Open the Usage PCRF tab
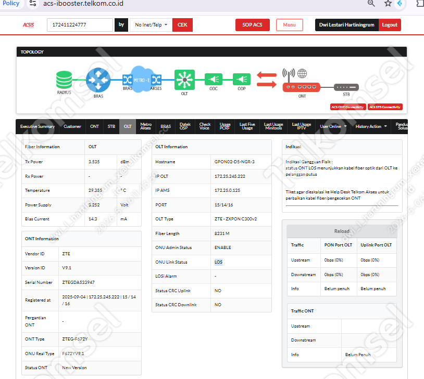 [225, 126]
